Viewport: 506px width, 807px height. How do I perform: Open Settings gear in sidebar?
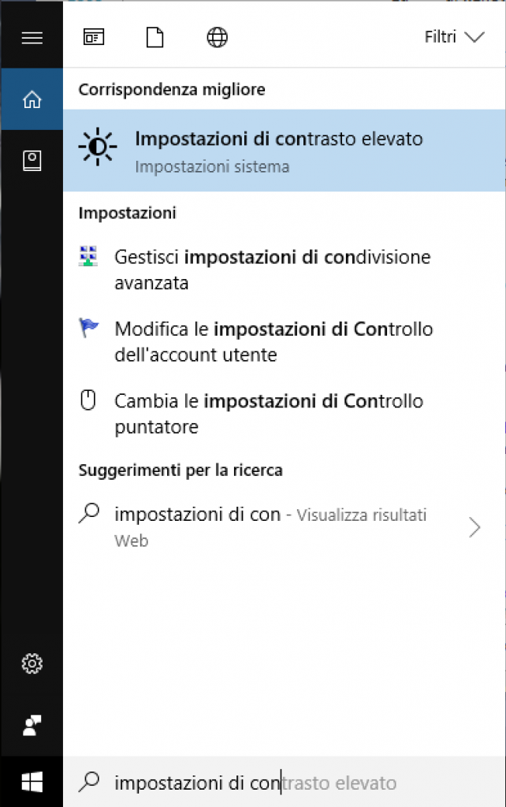point(32,664)
